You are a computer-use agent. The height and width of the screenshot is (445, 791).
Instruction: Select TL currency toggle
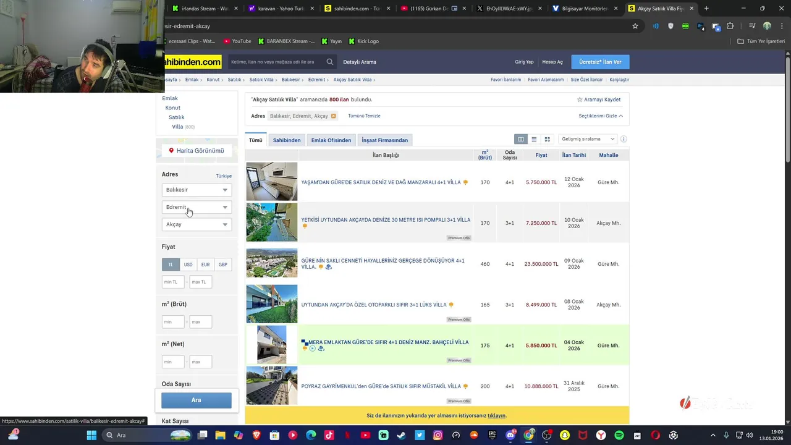171,265
